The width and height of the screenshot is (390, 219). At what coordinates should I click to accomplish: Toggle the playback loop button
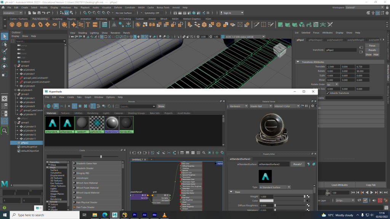(x=359, y=200)
